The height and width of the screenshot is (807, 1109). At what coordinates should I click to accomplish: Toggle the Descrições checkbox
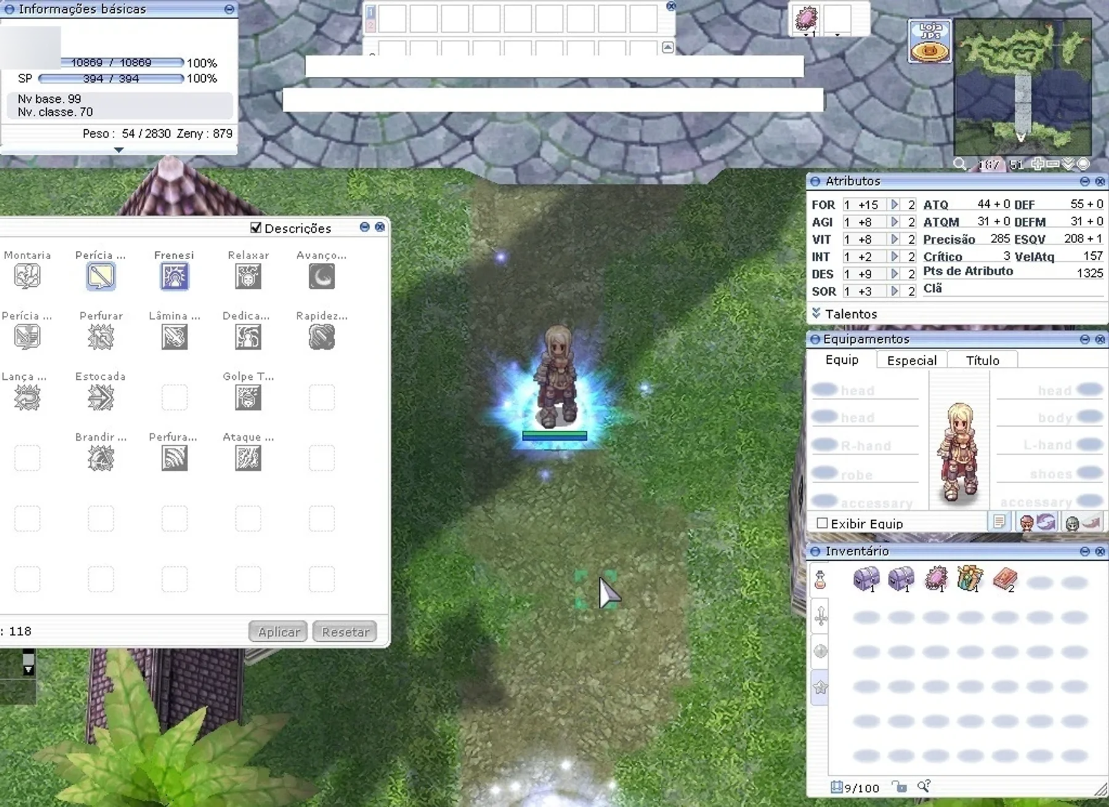(256, 228)
